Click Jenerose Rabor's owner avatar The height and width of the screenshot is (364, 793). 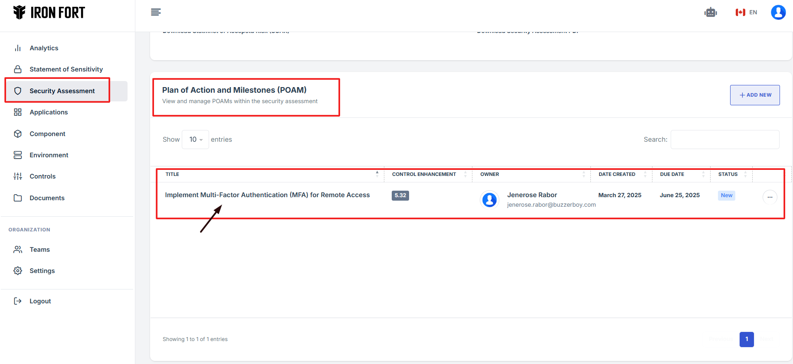click(490, 200)
